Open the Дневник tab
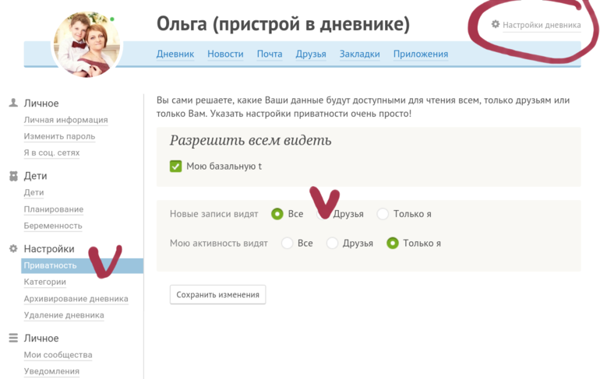This screenshot has height=379, width=600. [175, 54]
